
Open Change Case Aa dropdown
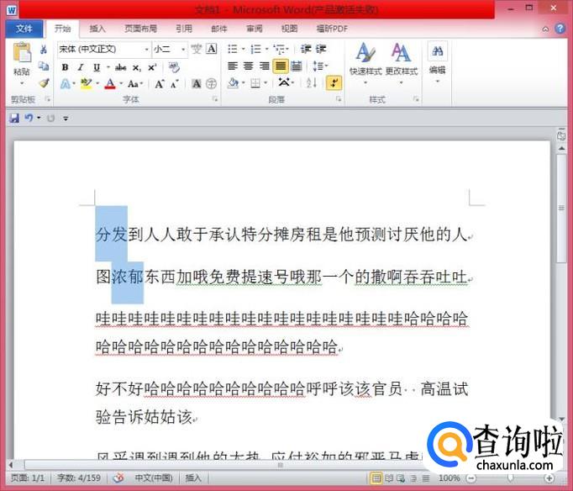tap(134, 84)
